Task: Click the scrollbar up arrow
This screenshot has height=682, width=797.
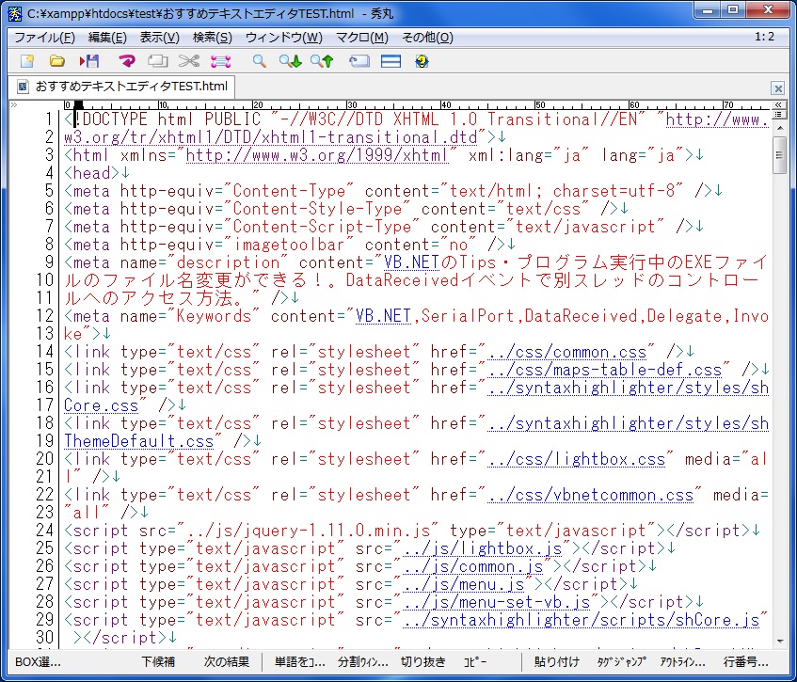Action: tap(779, 128)
